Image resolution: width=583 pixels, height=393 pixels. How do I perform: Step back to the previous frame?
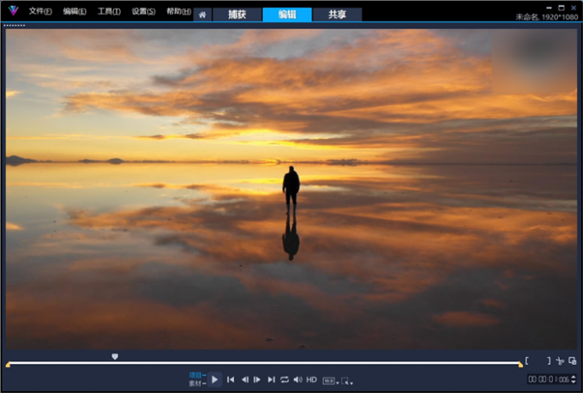[244, 379]
